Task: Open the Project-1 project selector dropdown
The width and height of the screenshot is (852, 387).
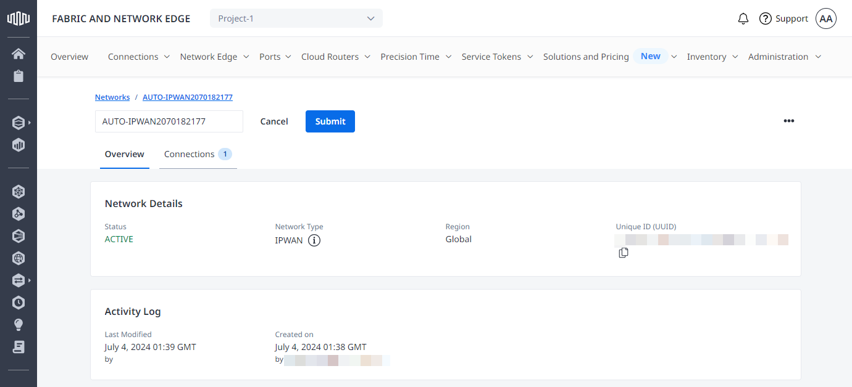Action: [296, 18]
